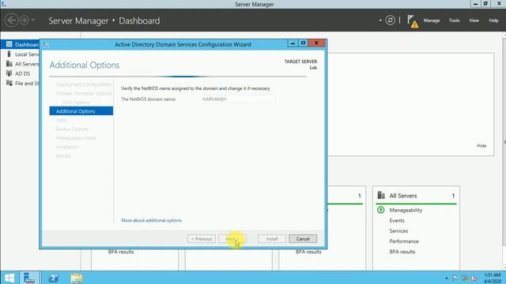Click the network icon in system tray
The image size is (506, 284).
[465, 278]
